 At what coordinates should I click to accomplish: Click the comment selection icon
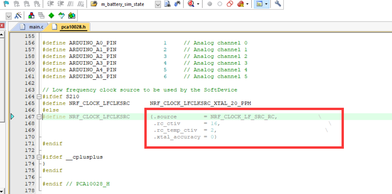(70, 4)
